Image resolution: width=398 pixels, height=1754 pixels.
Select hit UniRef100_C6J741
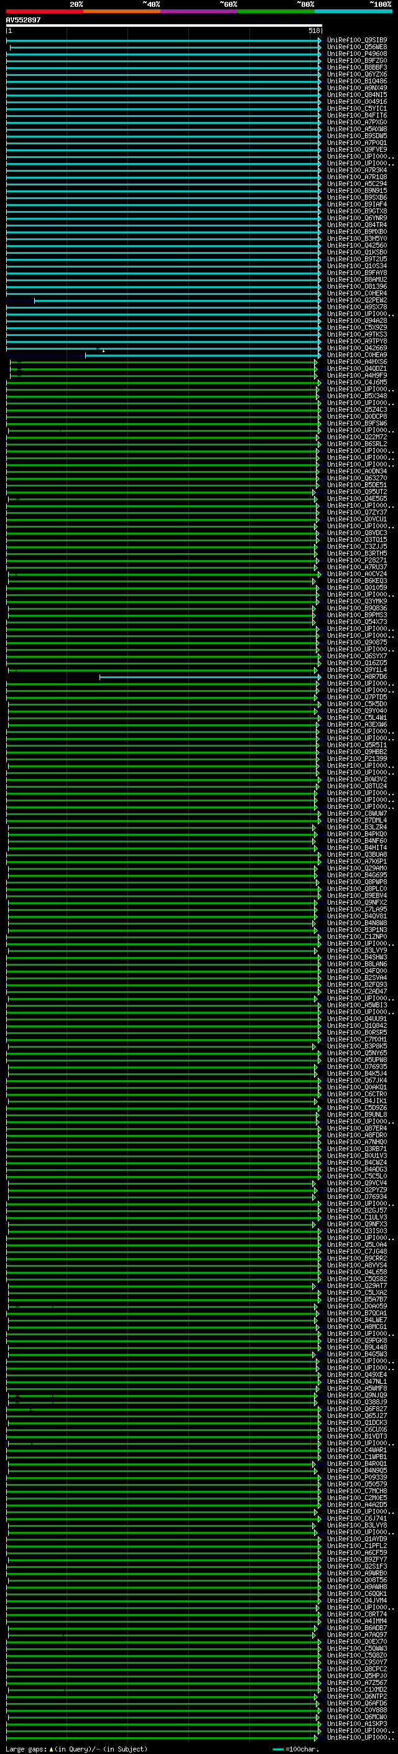tap(357, 1518)
